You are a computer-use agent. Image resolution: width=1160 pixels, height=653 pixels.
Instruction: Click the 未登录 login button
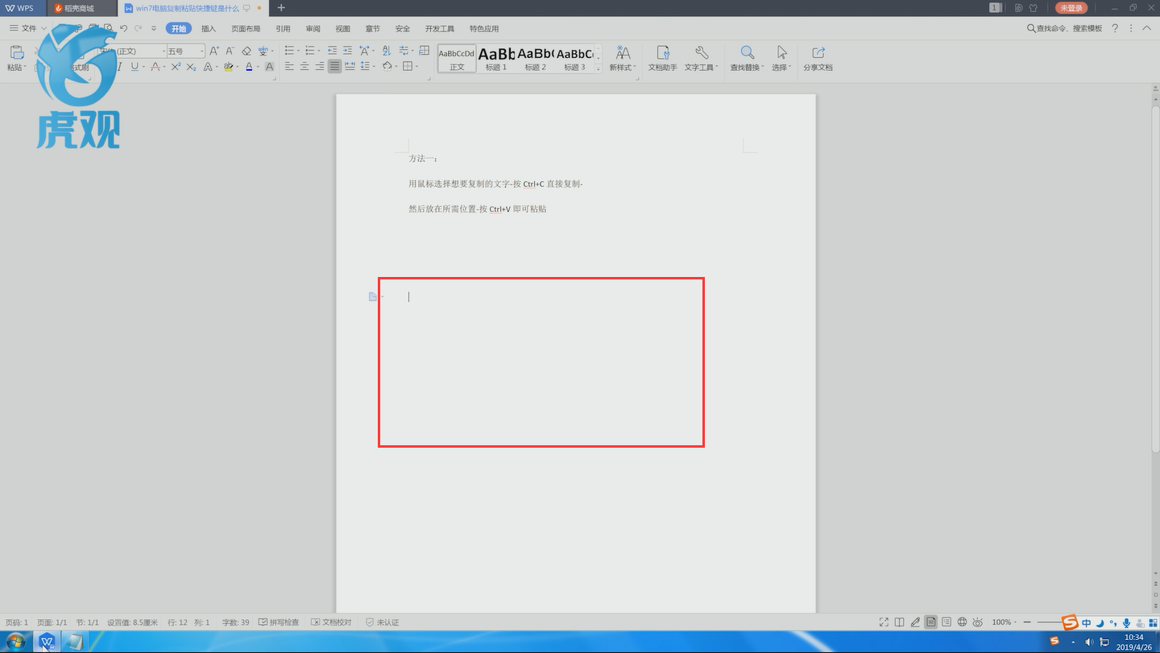(x=1071, y=7)
